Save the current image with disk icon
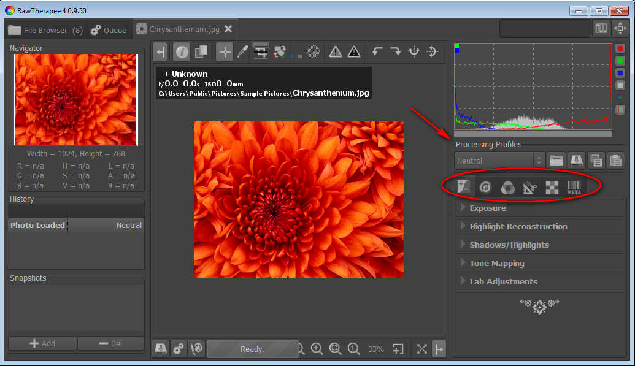635x366 pixels. tap(160, 349)
